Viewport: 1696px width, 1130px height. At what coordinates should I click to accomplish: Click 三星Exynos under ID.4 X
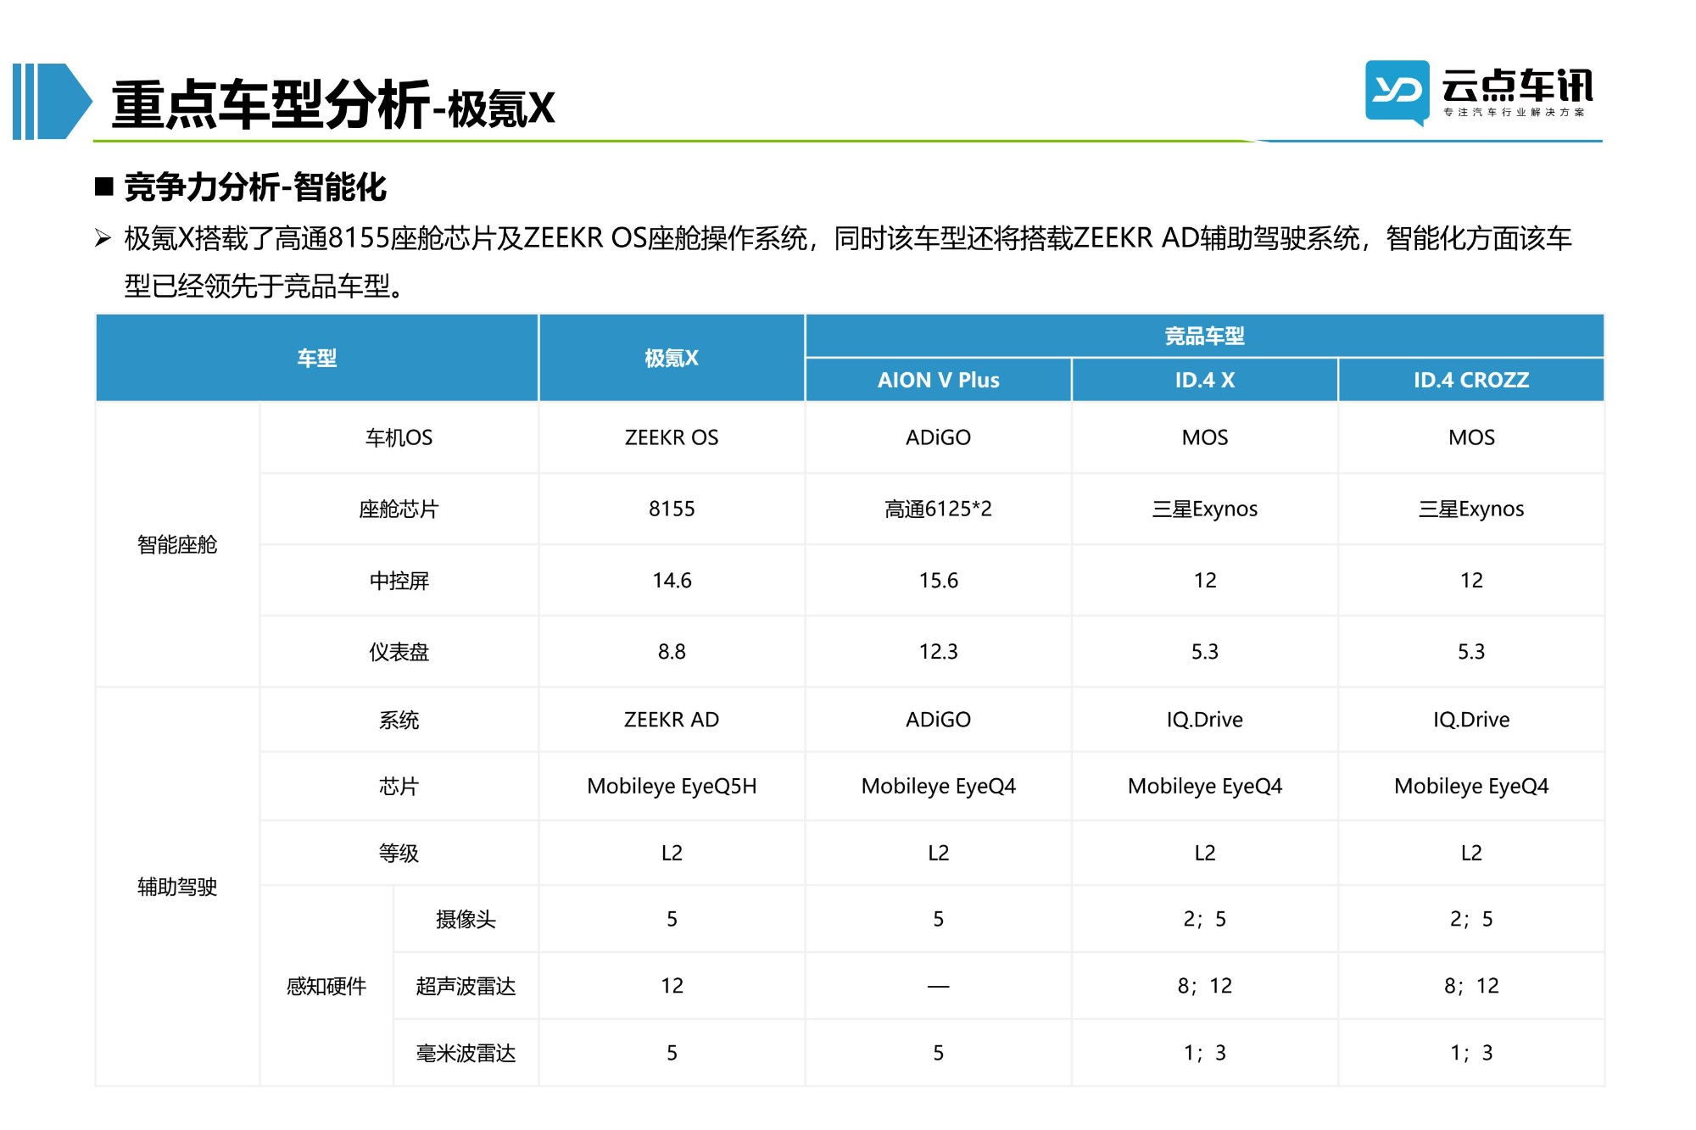click(x=1204, y=509)
